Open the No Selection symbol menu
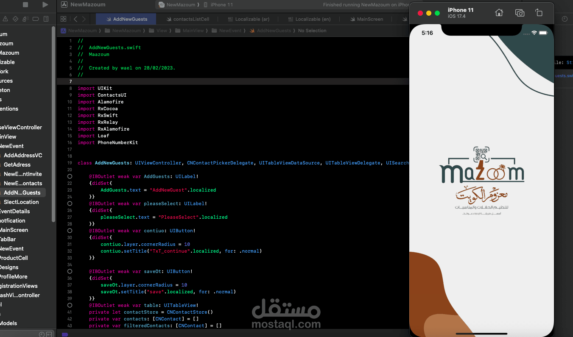 tap(312, 31)
